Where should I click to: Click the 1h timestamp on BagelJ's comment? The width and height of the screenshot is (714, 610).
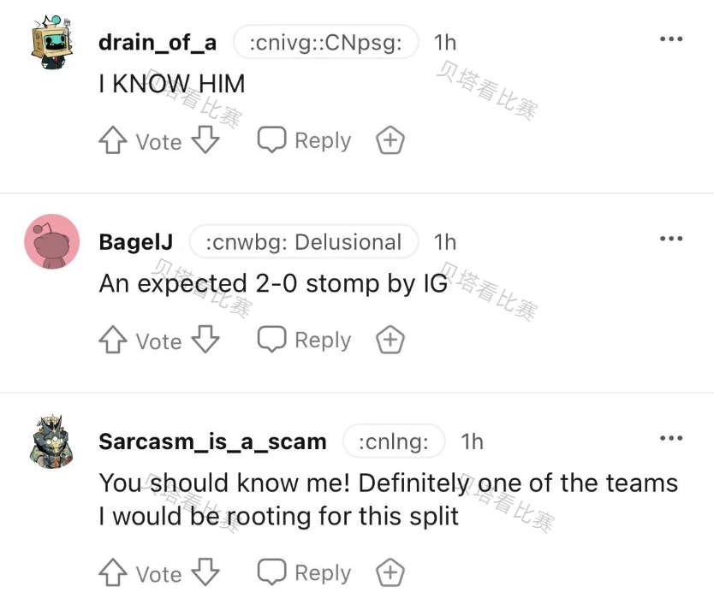pos(445,242)
